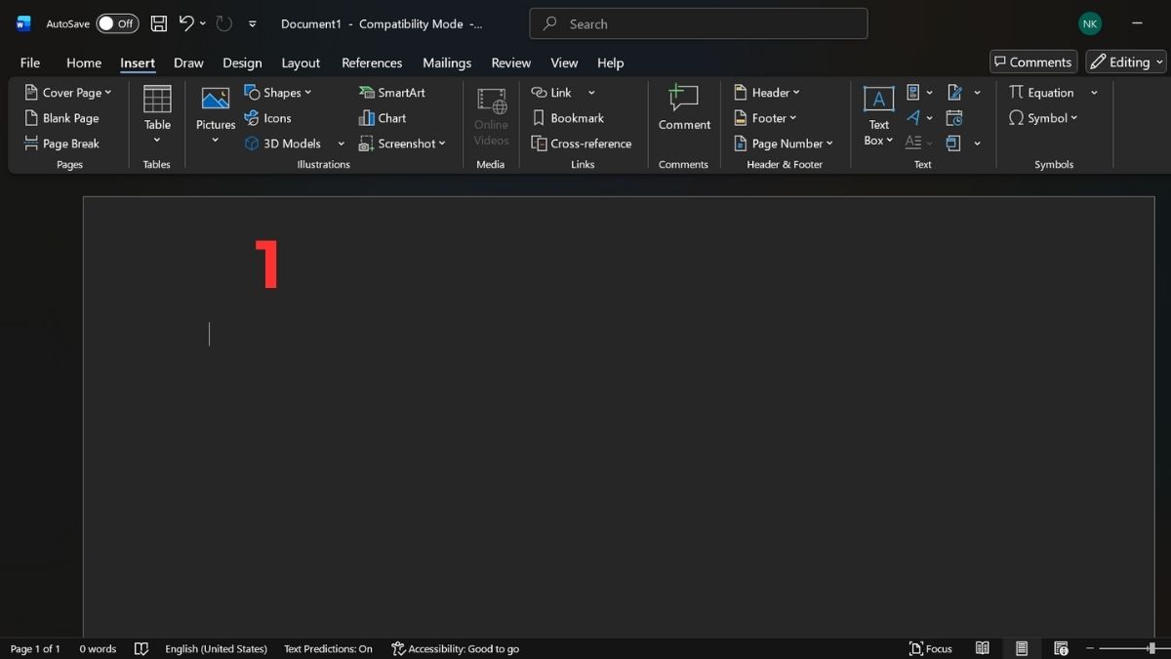Image resolution: width=1171 pixels, height=659 pixels.
Task: Switch to Focus mode
Action: tap(930, 648)
